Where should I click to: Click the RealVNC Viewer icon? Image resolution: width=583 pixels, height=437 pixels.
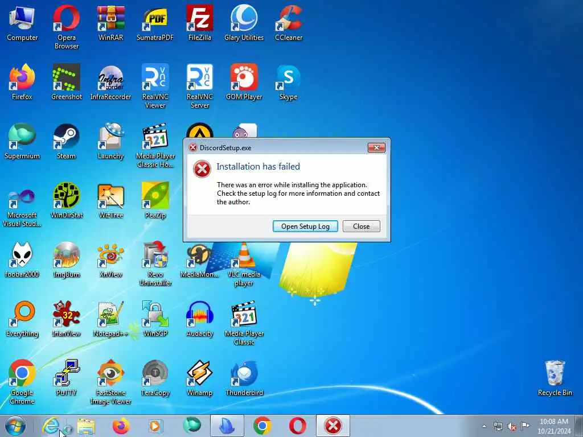click(155, 86)
